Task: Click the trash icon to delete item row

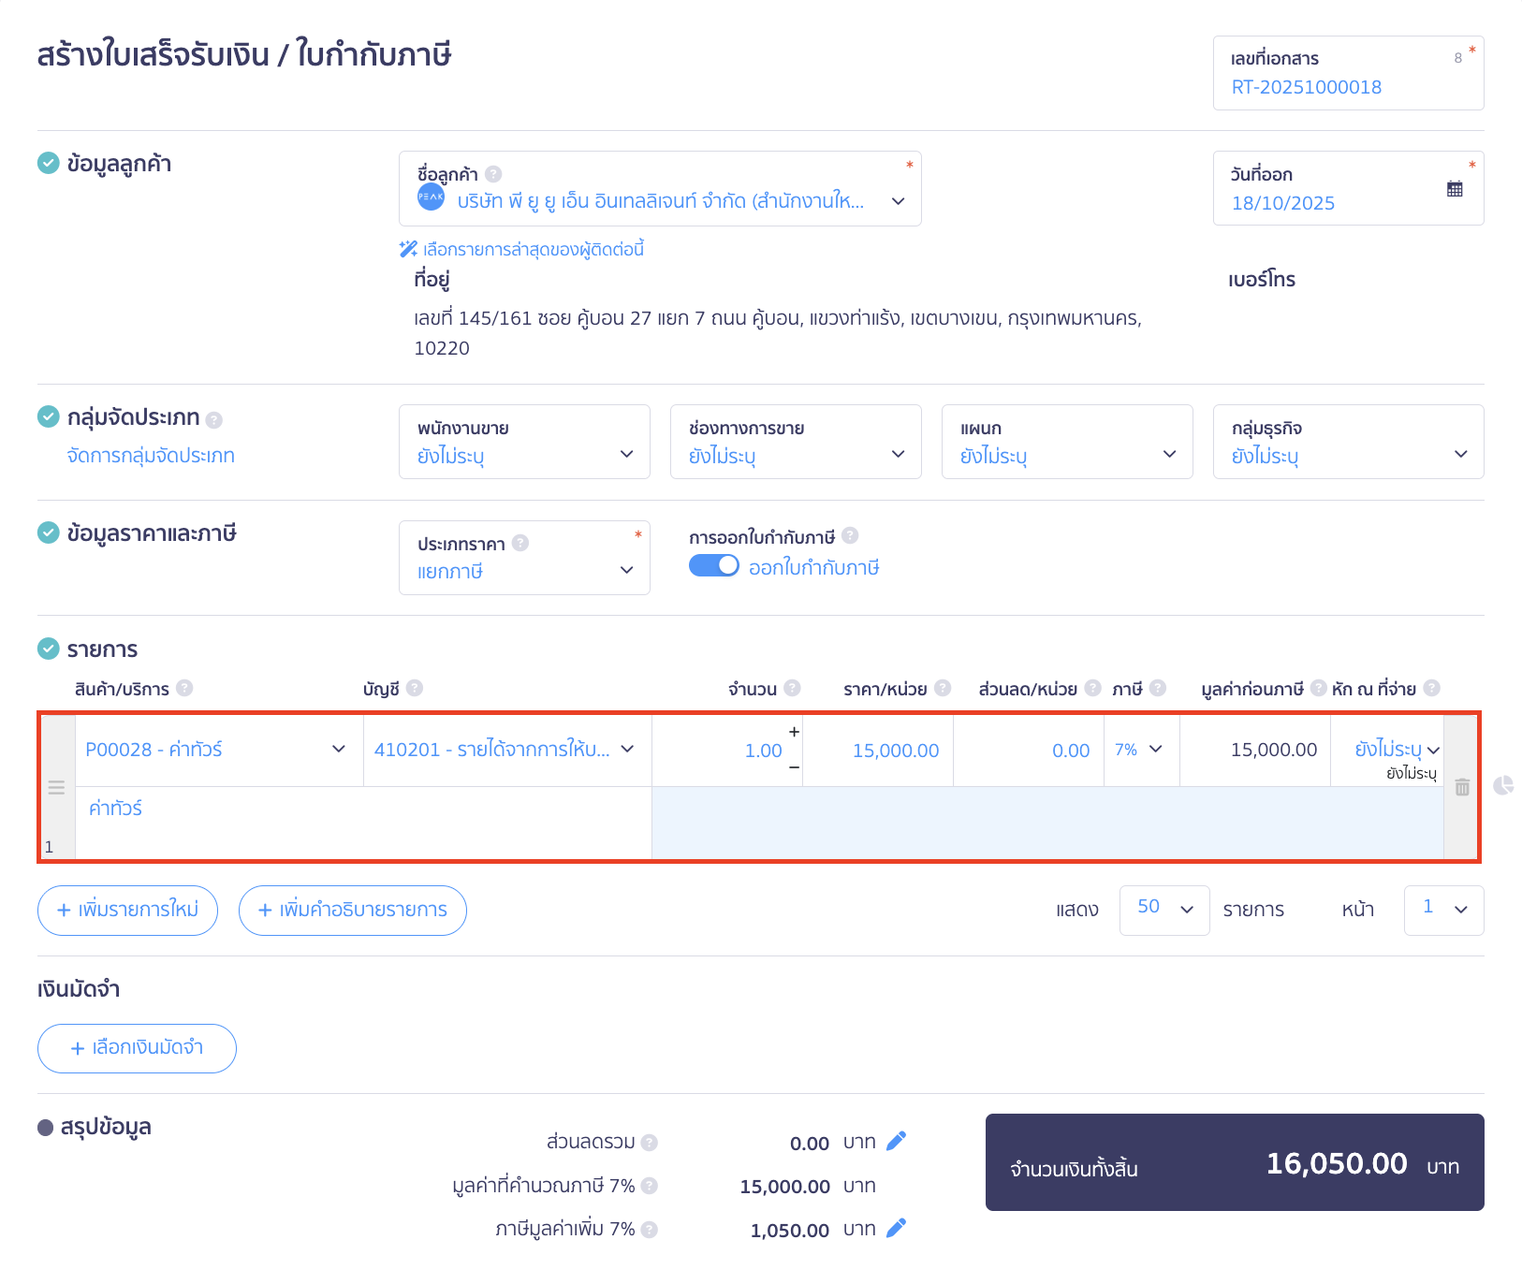Action: [1462, 788]
